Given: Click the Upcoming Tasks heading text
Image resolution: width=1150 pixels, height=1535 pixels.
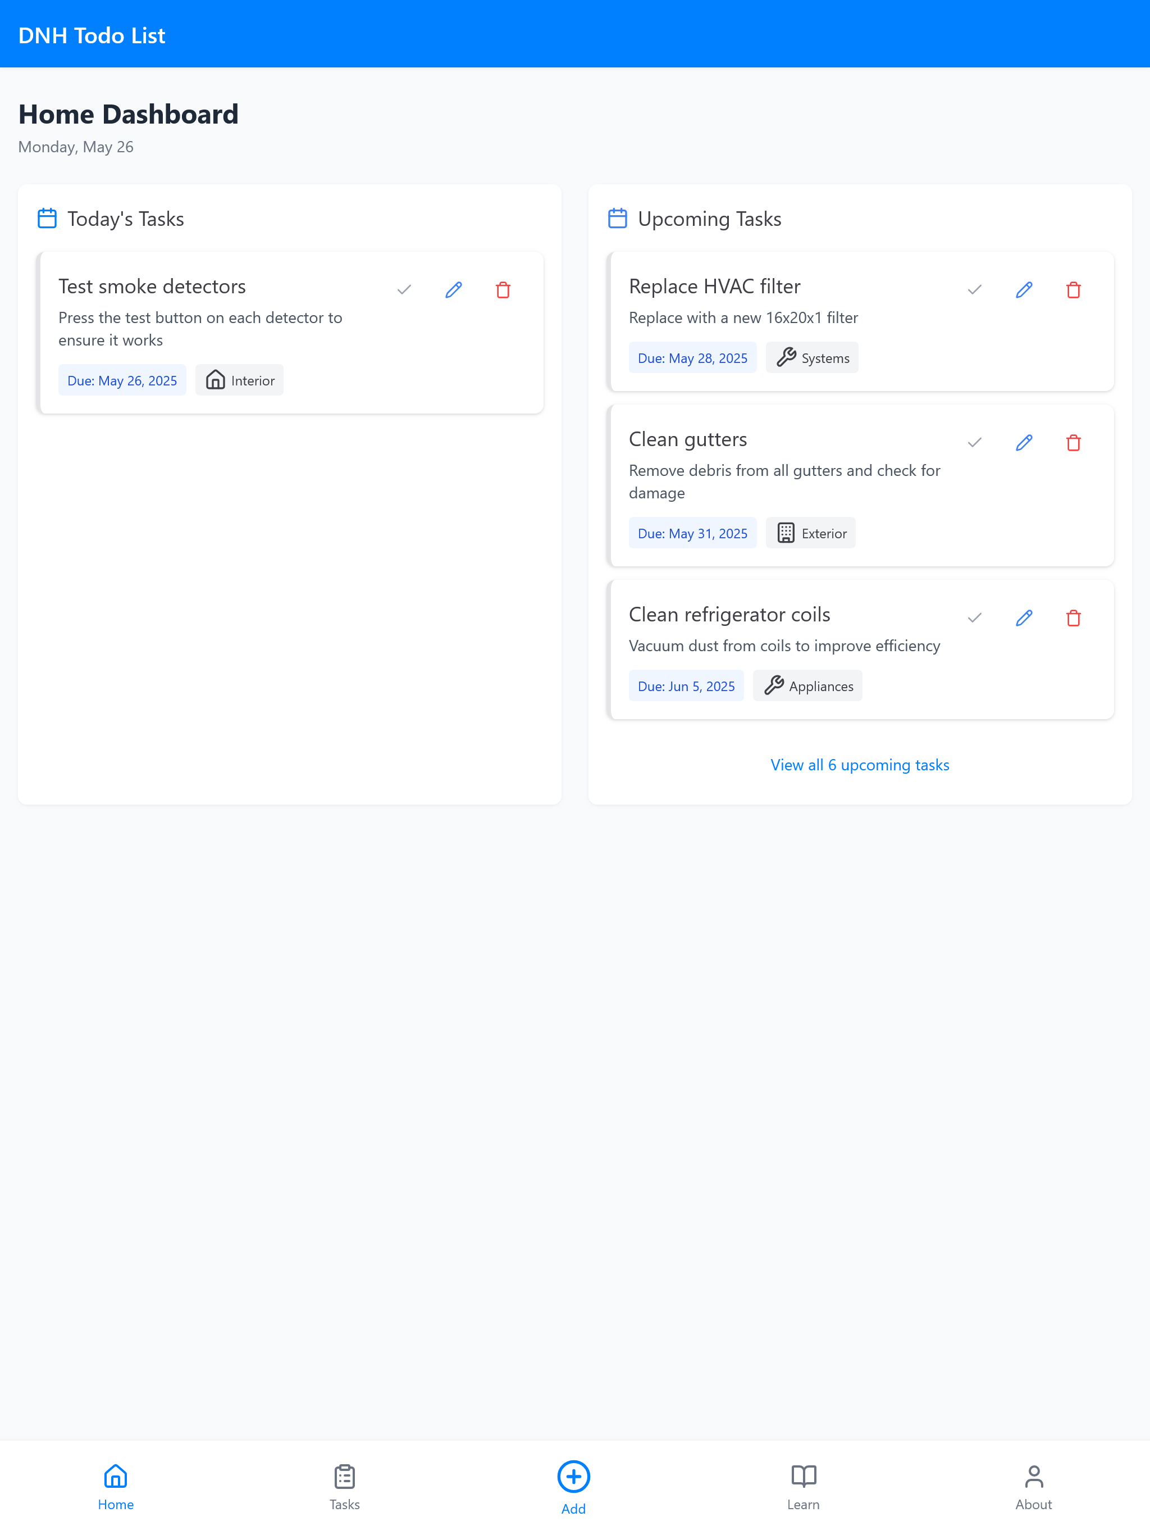Looking at the screenshot, I should click(x=710, y=219).
